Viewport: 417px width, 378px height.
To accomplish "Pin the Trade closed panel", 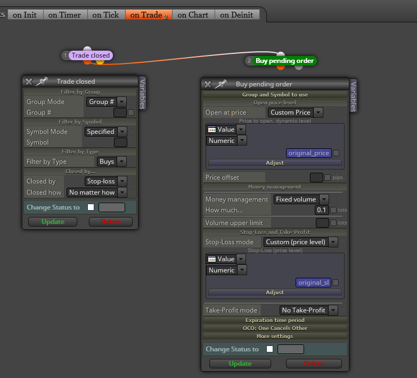I will pyautogui.click(x=42, y=81).
